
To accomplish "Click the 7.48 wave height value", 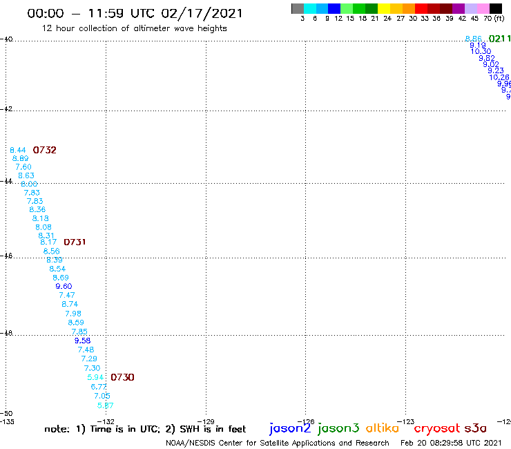I will click(x=86, y=350).
